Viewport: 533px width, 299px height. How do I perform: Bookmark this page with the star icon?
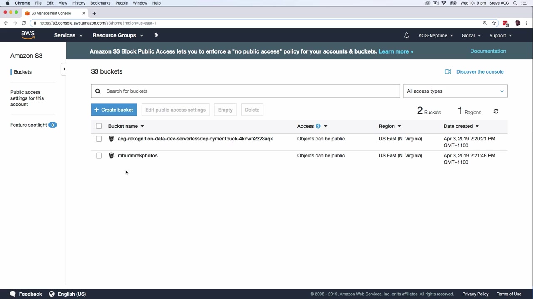494,23
